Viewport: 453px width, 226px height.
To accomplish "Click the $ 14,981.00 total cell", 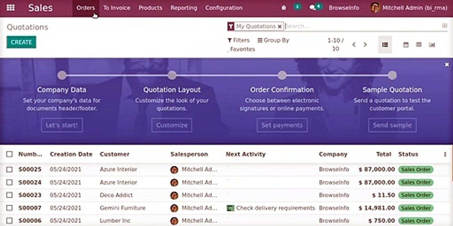I will tap(377, 208).
